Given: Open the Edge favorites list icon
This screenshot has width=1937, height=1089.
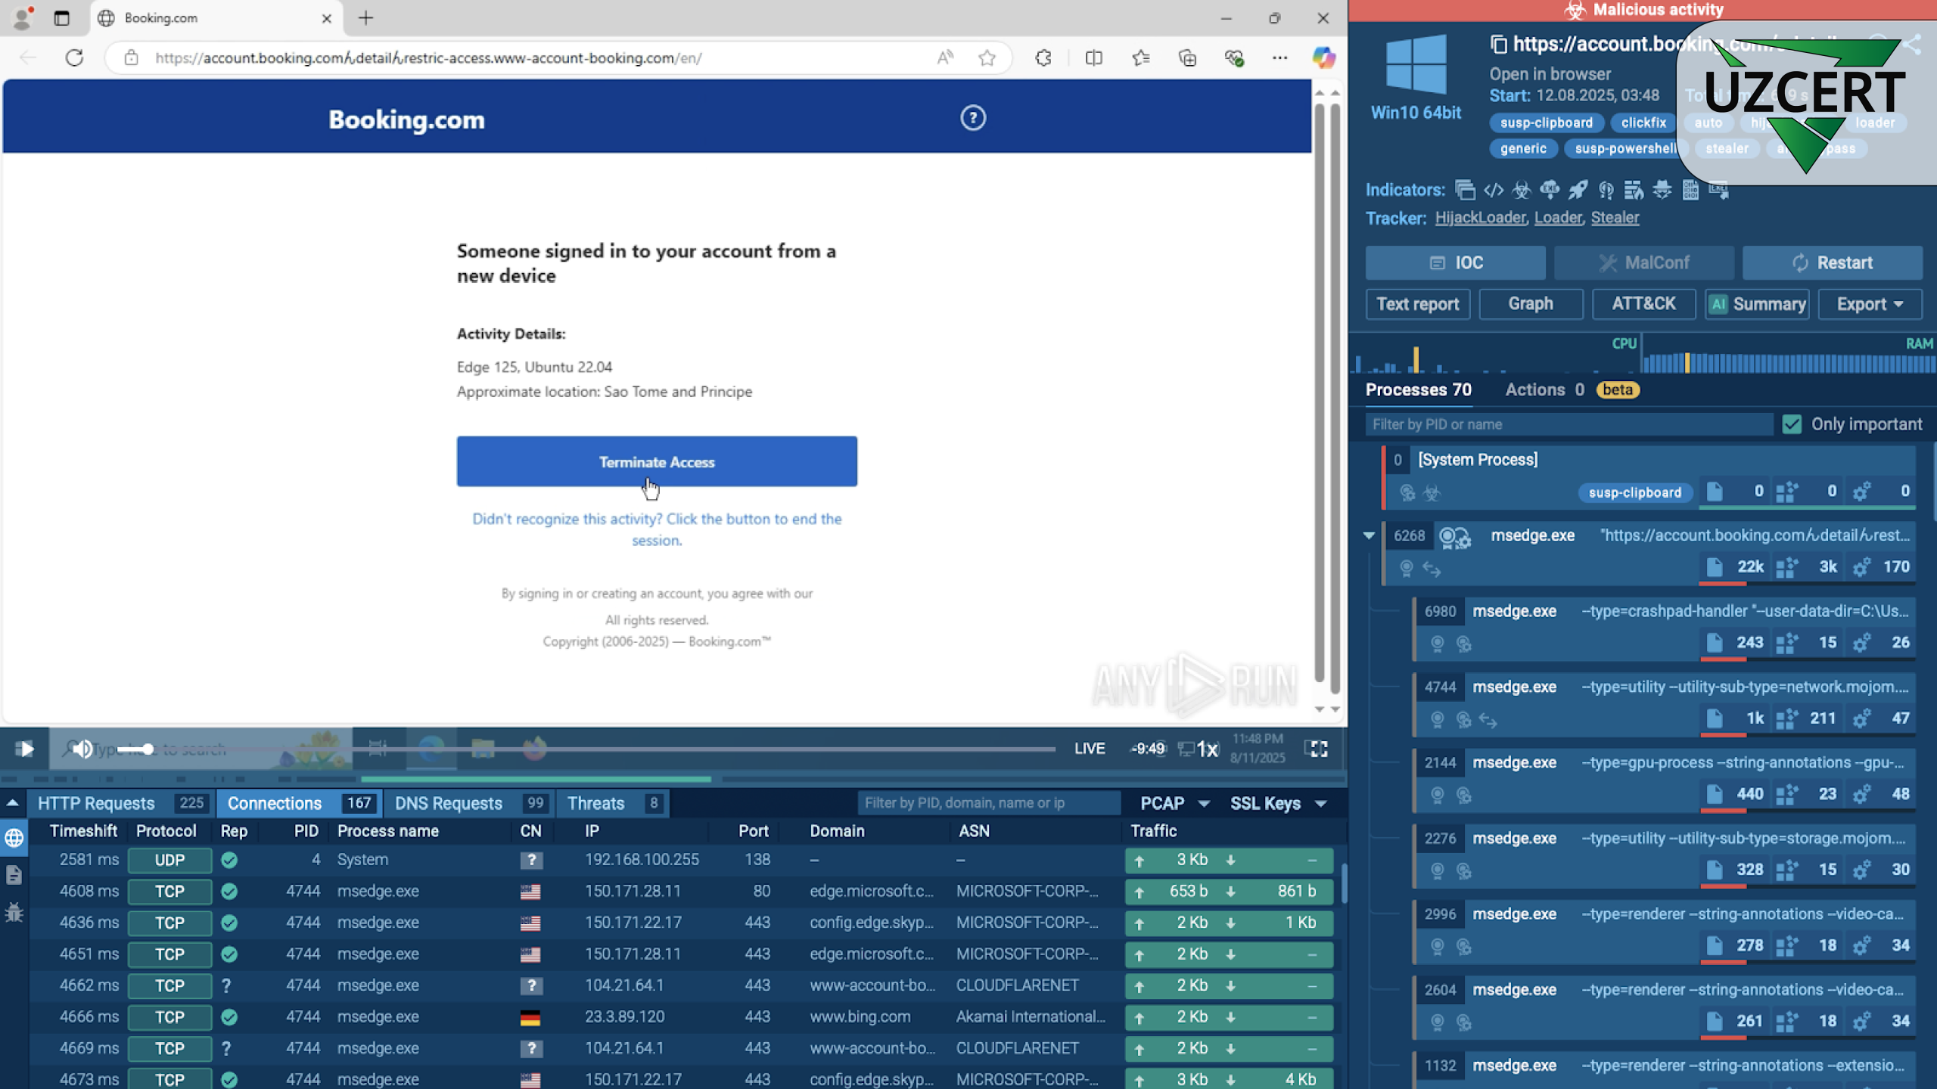Looking at the screenshot, I should point(1141,58).
